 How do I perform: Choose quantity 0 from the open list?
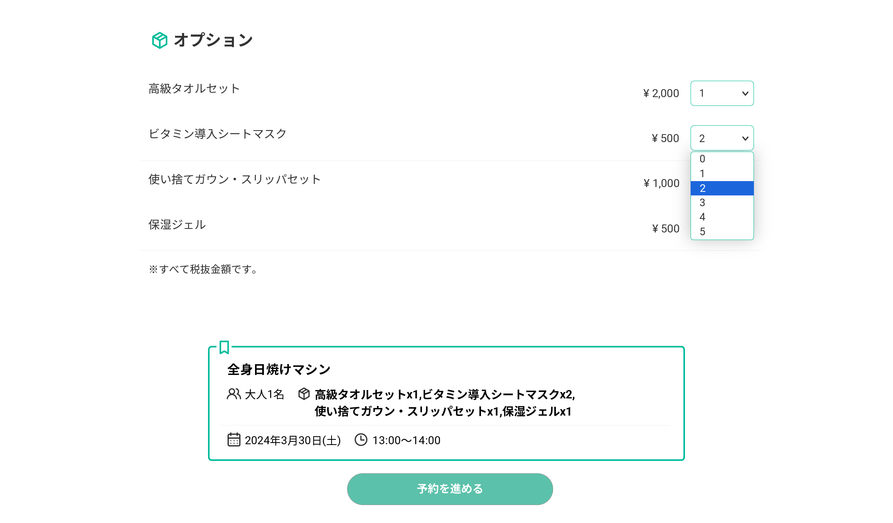[x=722, y=159]
